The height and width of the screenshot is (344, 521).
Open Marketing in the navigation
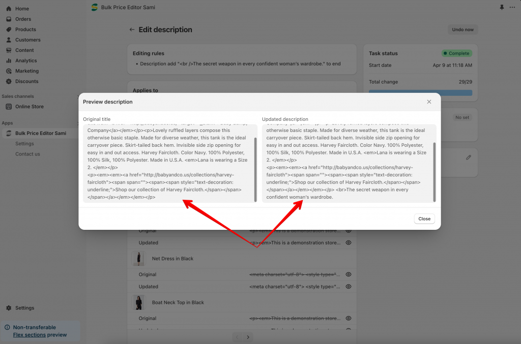click(x=27, y=71)
